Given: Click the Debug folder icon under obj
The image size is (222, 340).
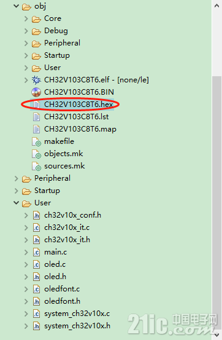Looking at the screenshot, I should [36, 31].
